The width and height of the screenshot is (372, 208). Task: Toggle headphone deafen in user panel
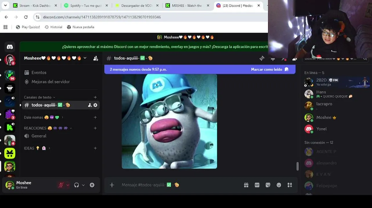76,185
